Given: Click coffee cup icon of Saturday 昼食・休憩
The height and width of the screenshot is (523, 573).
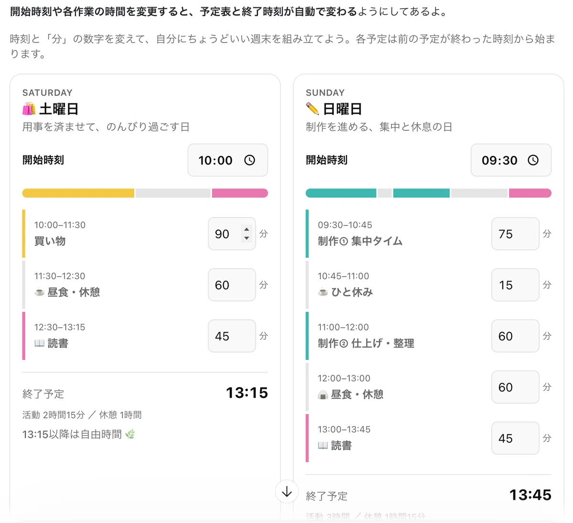Looking at the screenshot, I should [x=40, y=292].
